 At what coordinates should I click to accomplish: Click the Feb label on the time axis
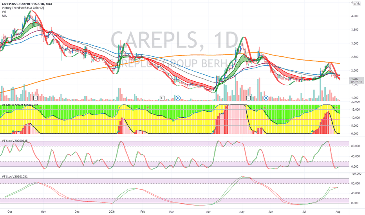143,212
